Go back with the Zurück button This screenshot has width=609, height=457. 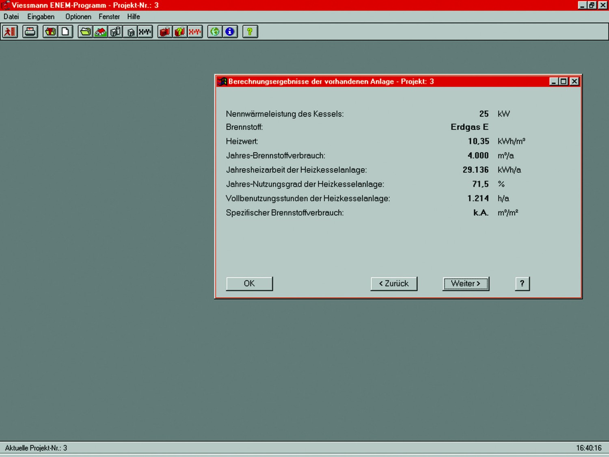click(394, 284)
